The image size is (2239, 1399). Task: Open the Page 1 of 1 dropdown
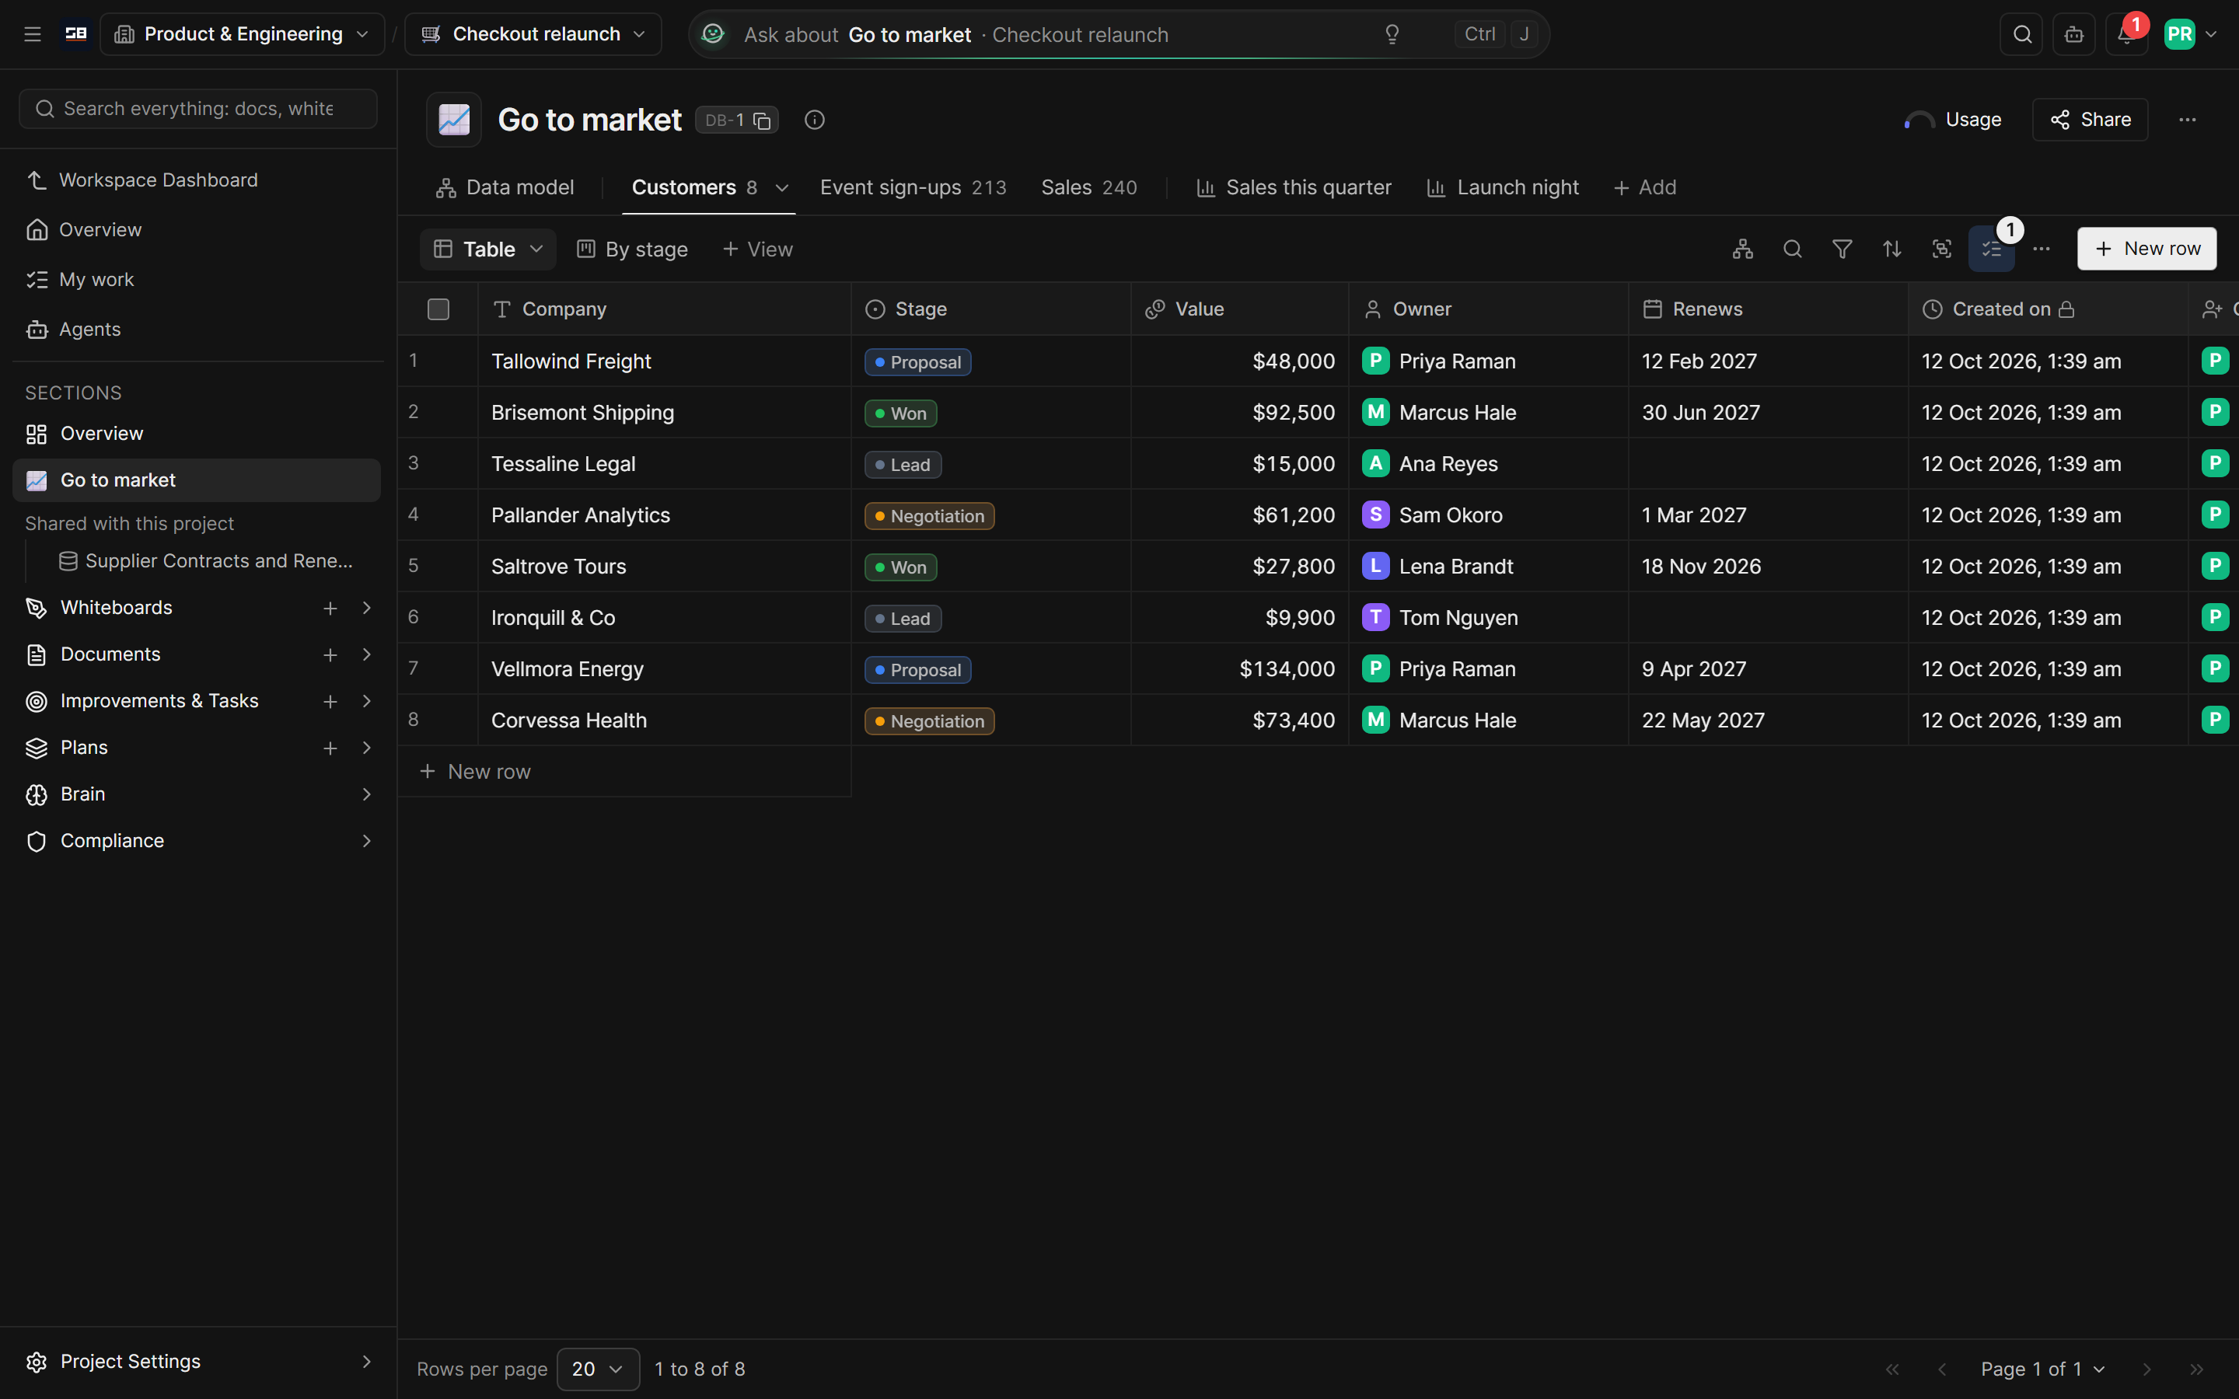(x=2043, y=1369)
